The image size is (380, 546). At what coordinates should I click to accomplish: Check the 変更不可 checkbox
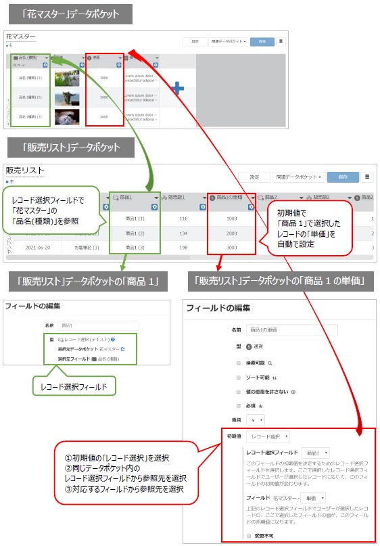[248, 536]
